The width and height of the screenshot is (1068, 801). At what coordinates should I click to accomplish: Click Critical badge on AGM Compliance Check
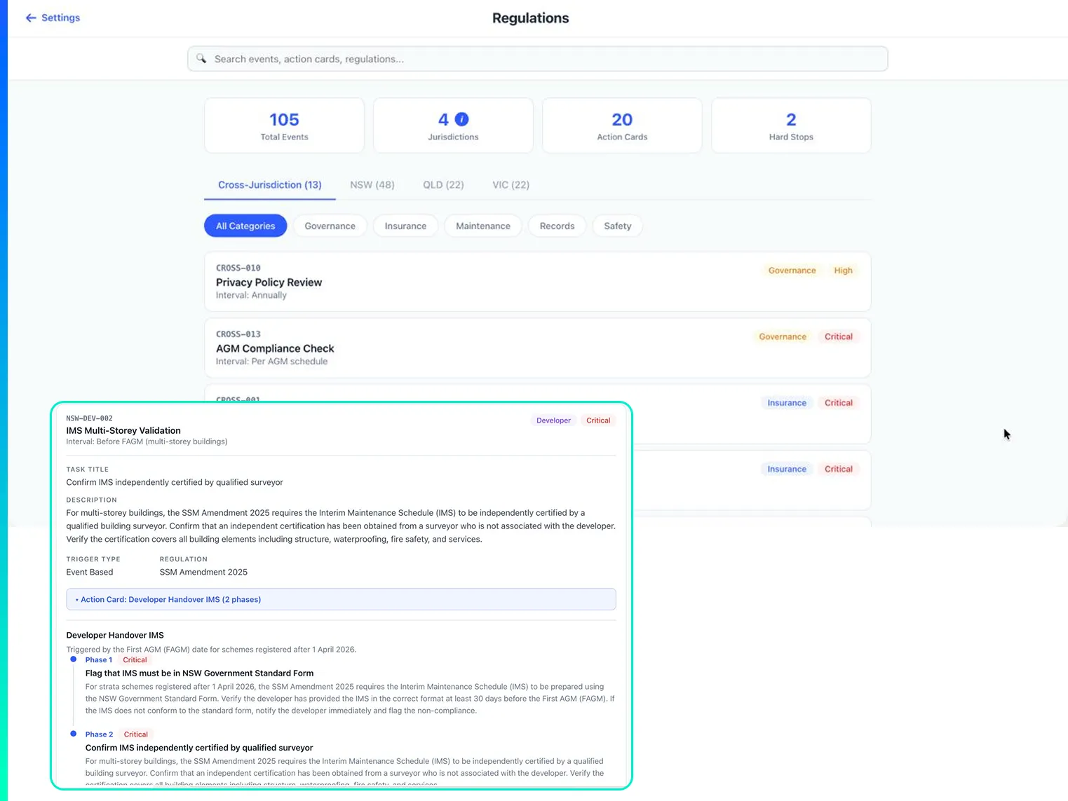(839, 336)
